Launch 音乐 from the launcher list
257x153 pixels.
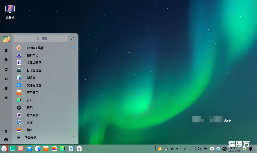45,100
